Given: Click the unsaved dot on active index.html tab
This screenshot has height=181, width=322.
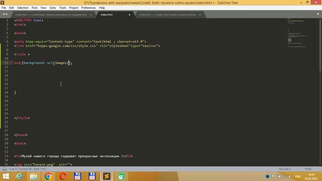Looking at the screenshot, I should tap(129, 15).
